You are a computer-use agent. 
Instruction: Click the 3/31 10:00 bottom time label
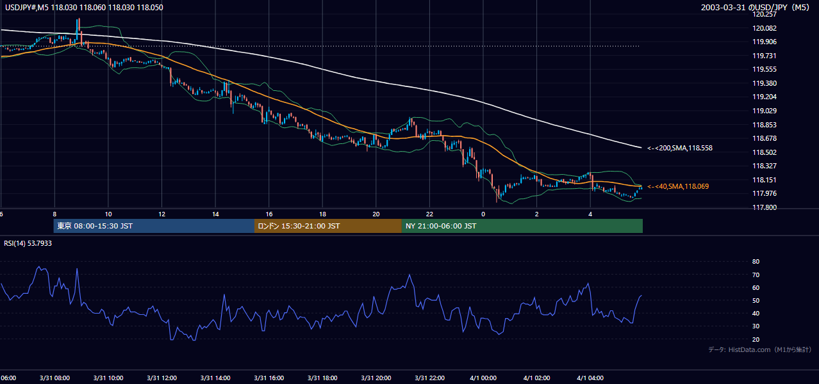(108, 378)
